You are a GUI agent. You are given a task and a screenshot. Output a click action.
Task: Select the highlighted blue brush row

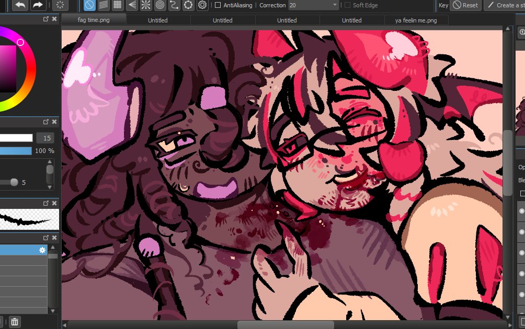tap(24, 250)
